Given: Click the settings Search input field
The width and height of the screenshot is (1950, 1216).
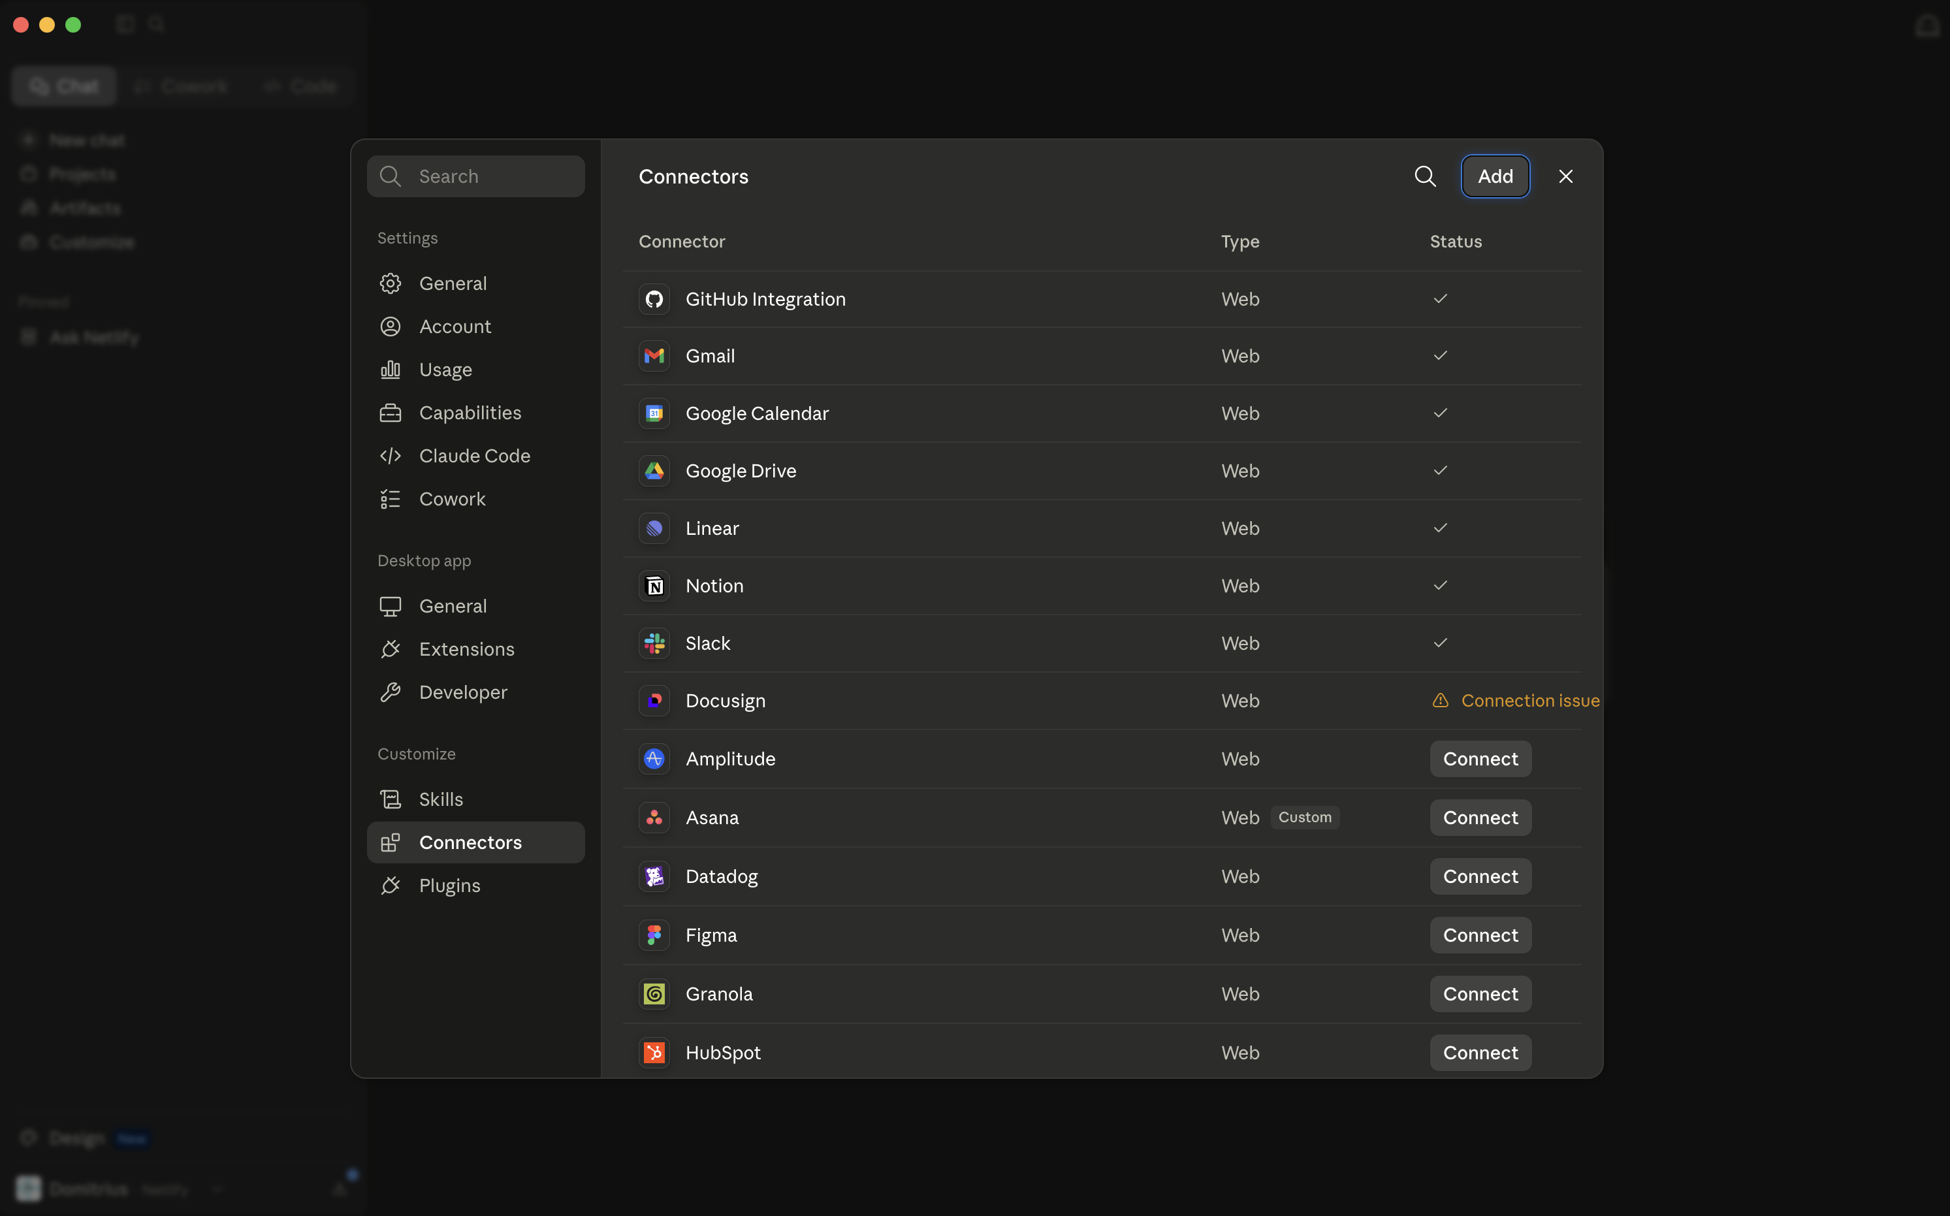Looking at the screenshot, I should pyautogui.click(x=475, y=176).
